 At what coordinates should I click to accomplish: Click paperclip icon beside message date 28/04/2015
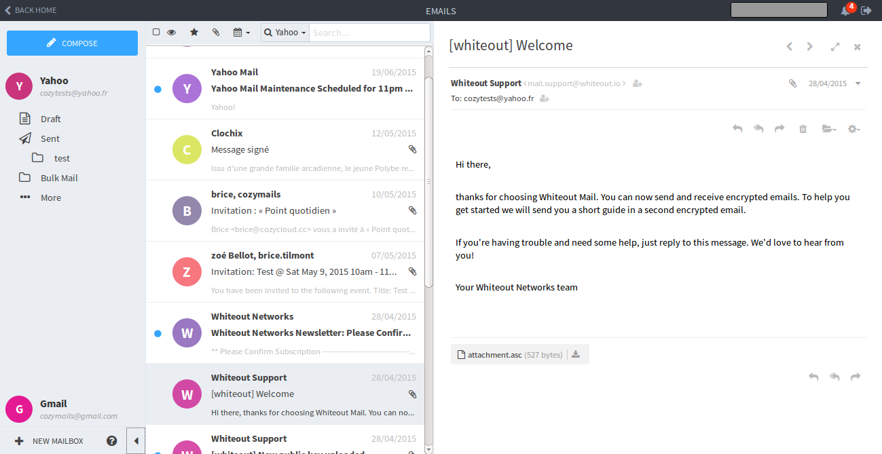click(792, 83)
